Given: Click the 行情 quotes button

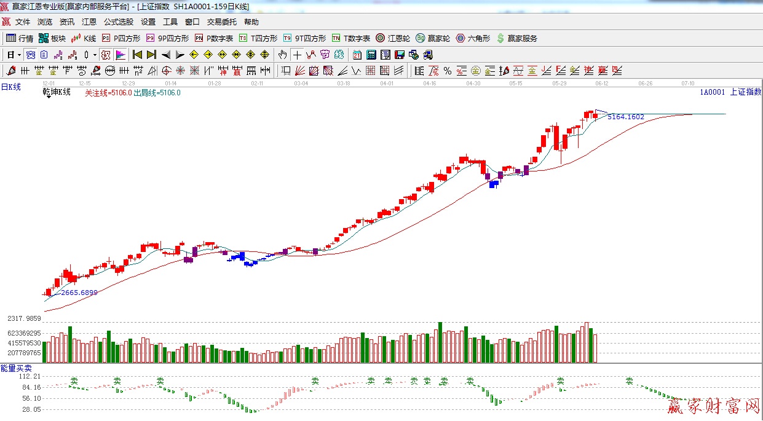Looking at the screenshot, I should 20,38.
